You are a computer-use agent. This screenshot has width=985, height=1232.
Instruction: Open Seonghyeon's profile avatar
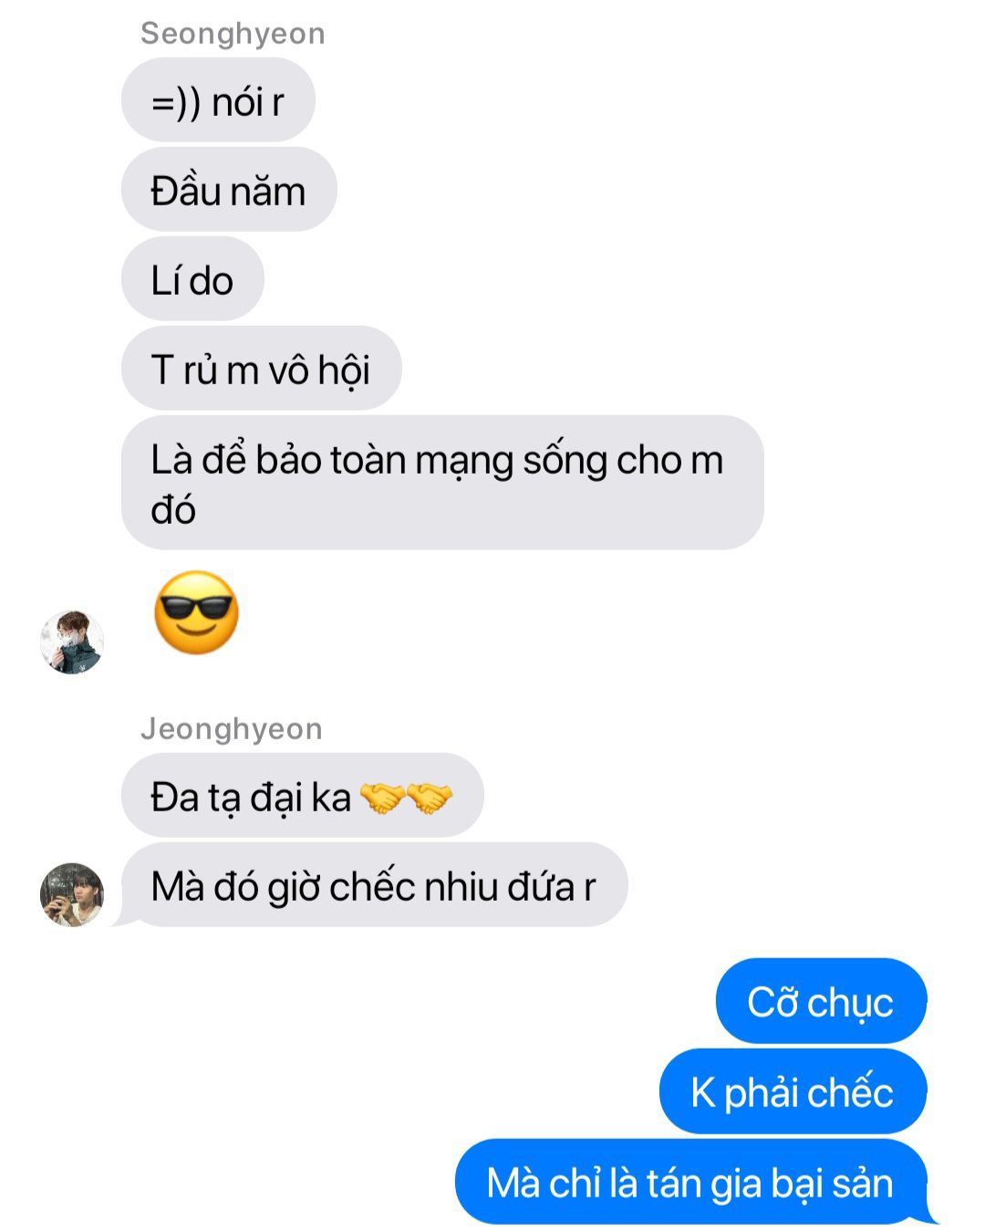pos(72,642)
